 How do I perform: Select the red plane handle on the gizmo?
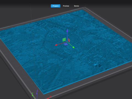point(69,40)
